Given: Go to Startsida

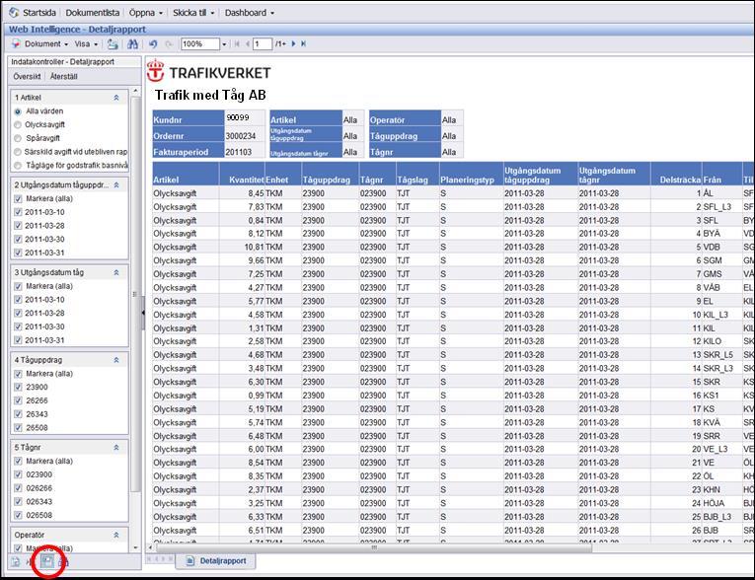Looking at the screenshot, I should 39,13.
